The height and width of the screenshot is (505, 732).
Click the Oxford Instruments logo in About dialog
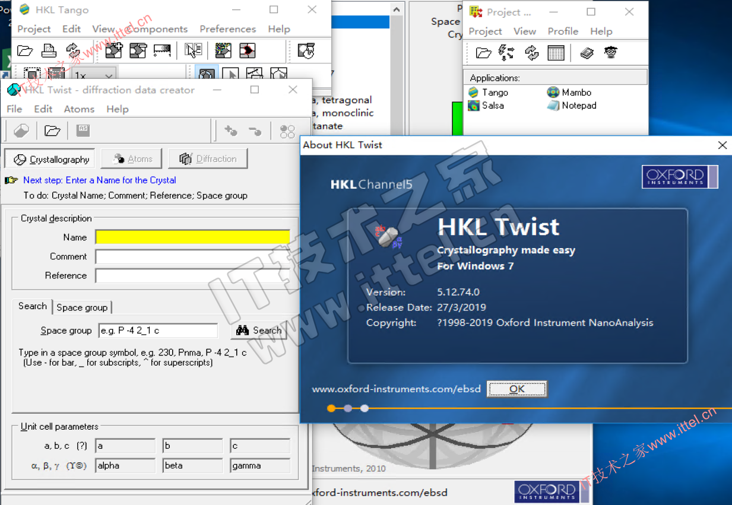pyautogui.click(x=680, y=177)
